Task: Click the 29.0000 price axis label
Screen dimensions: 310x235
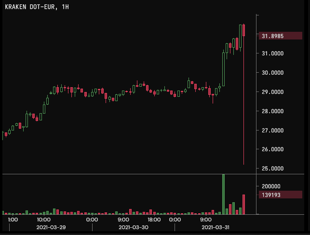Action: coord(272,92)
